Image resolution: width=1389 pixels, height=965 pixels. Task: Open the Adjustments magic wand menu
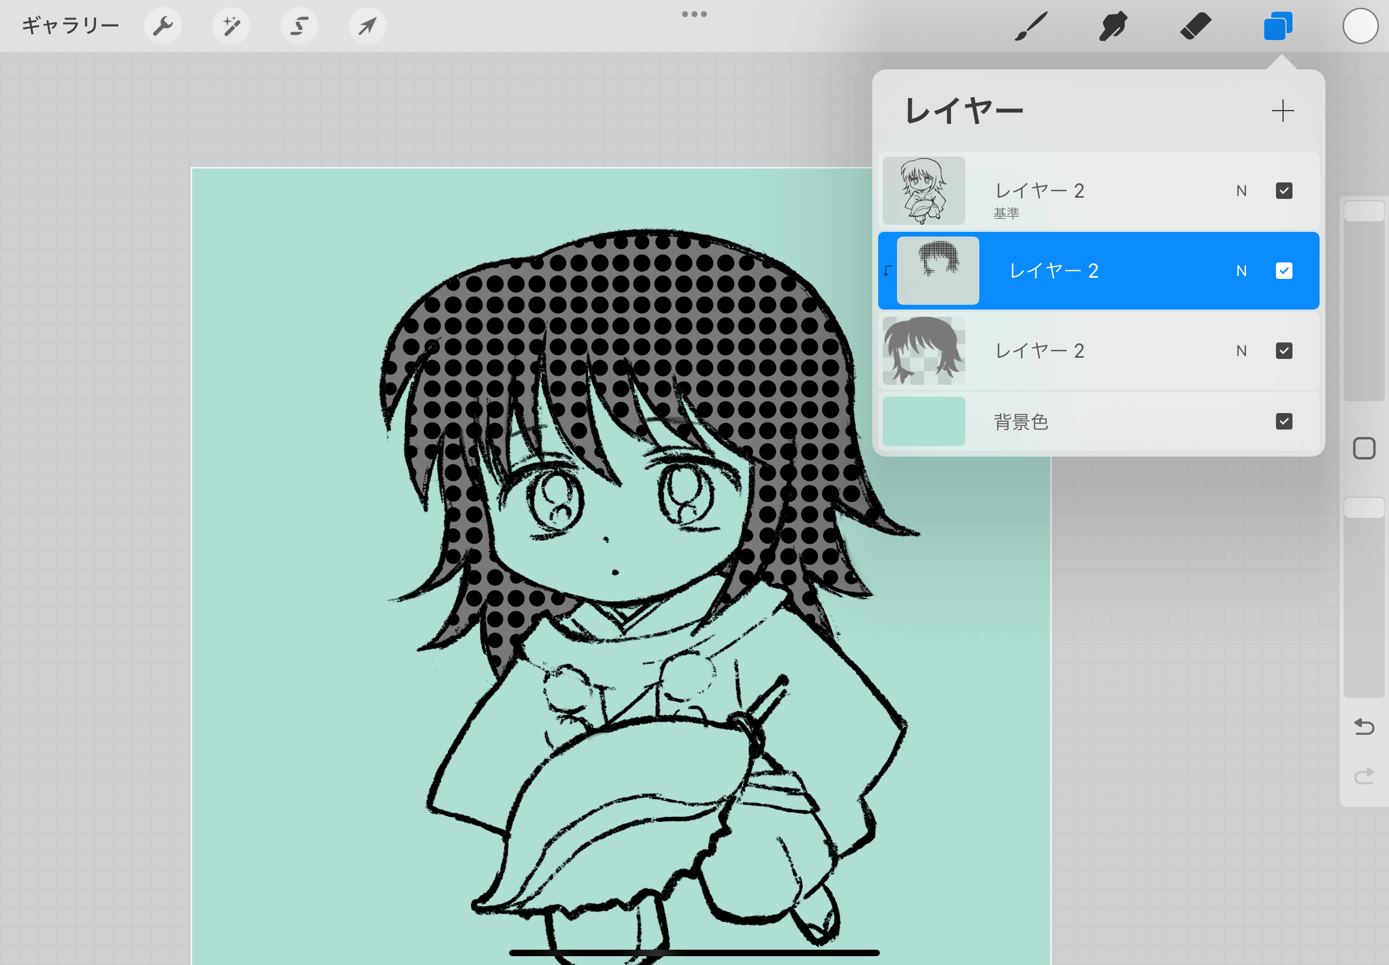pyautogui.click(x=231, y=26)
